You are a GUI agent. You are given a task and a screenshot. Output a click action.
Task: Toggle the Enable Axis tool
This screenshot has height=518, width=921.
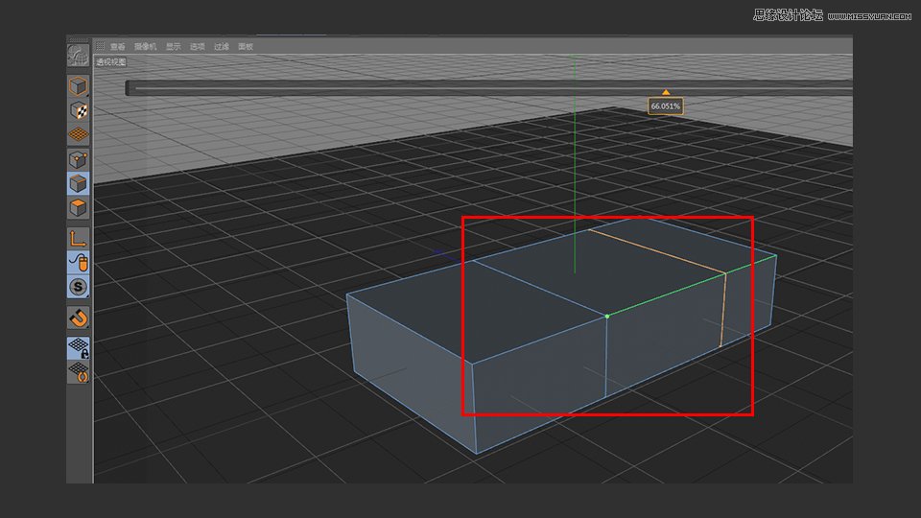pyautogui.click(x=78, y=239)
